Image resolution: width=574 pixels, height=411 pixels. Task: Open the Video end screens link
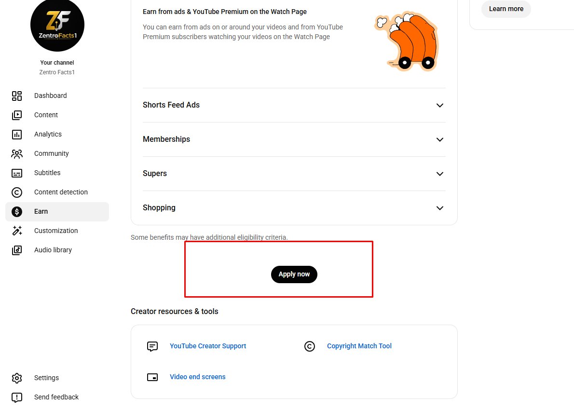[198, 377]
